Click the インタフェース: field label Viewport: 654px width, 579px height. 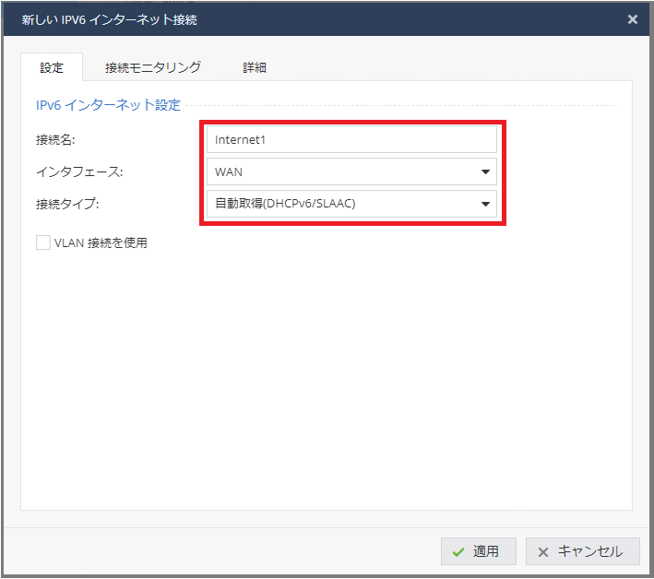tap(78, 171)
